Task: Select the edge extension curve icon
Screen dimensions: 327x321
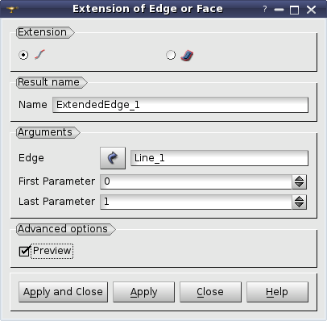Action: click(39, 55)
